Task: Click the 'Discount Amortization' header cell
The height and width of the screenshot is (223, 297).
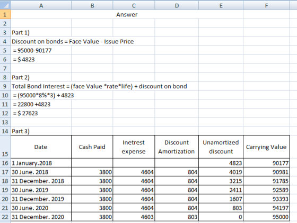Action: pyautogui.click(x=177, y=146)
